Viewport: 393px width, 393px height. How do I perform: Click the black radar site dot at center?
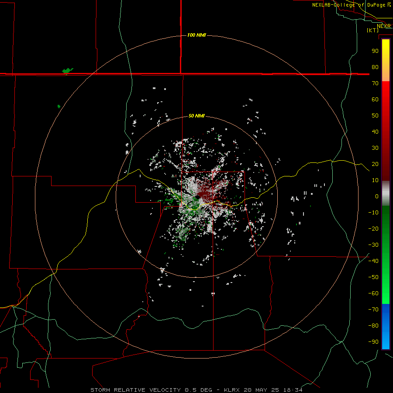point(197,197)
